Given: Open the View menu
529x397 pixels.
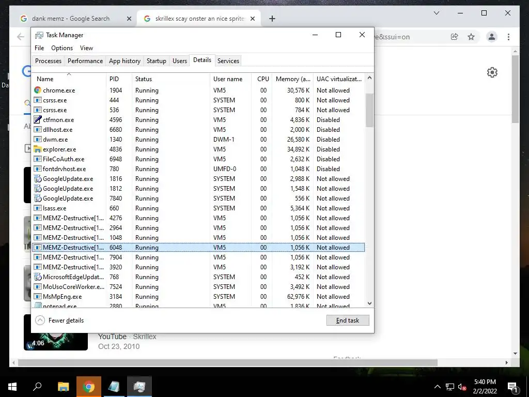Looking at the screenshot, I should 86,48.
